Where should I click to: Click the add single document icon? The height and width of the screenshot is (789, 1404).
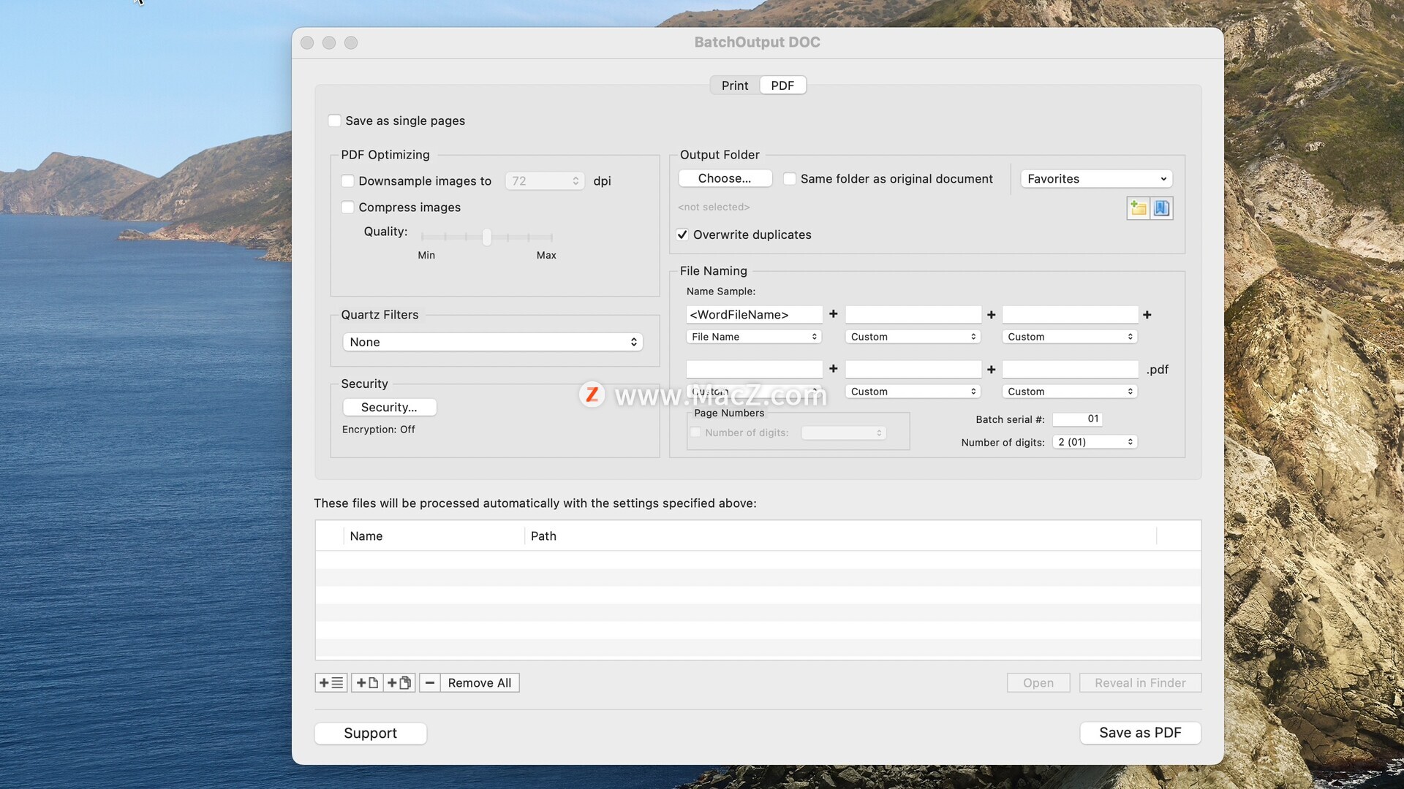point(367,683)
